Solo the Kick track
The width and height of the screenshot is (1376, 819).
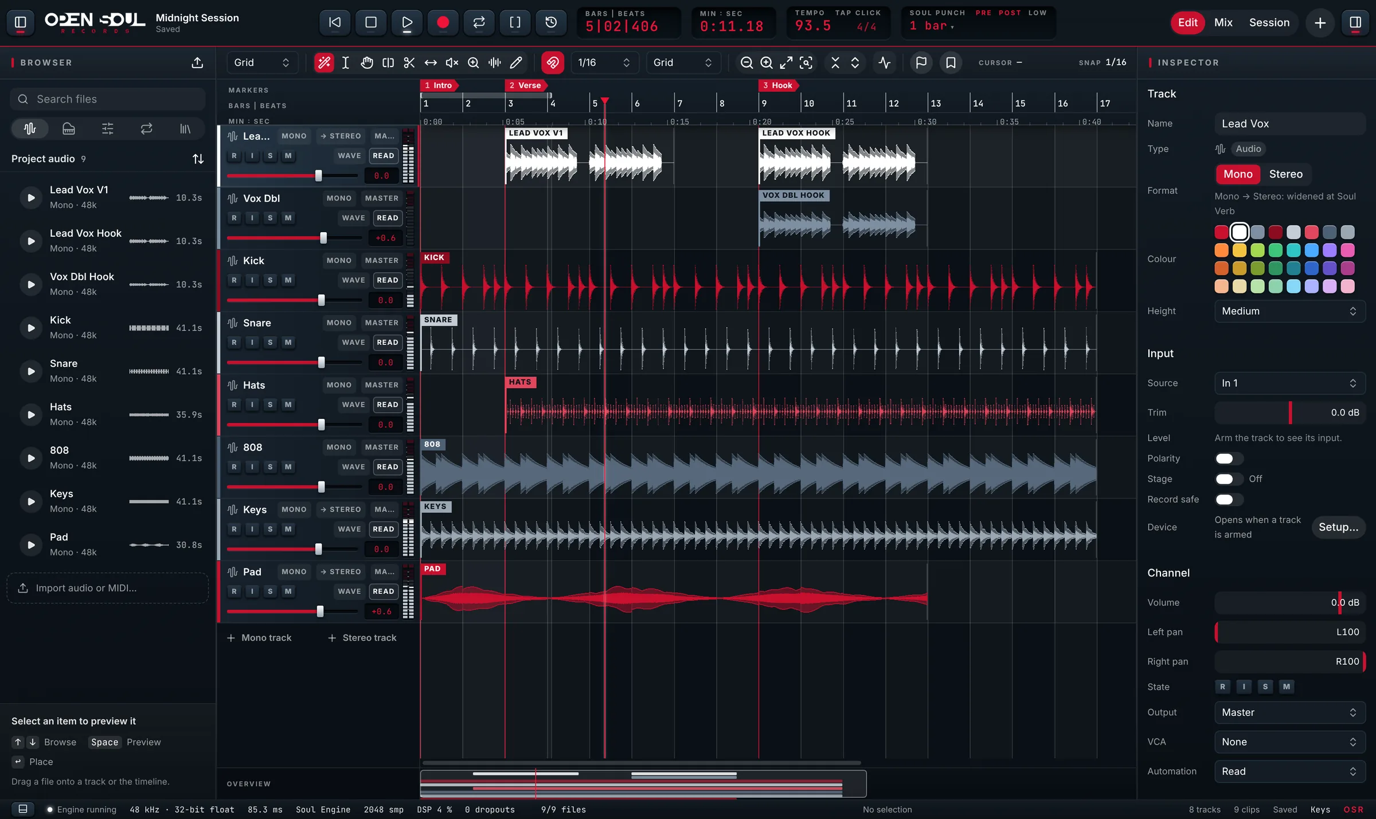click(x=270, y=280)
